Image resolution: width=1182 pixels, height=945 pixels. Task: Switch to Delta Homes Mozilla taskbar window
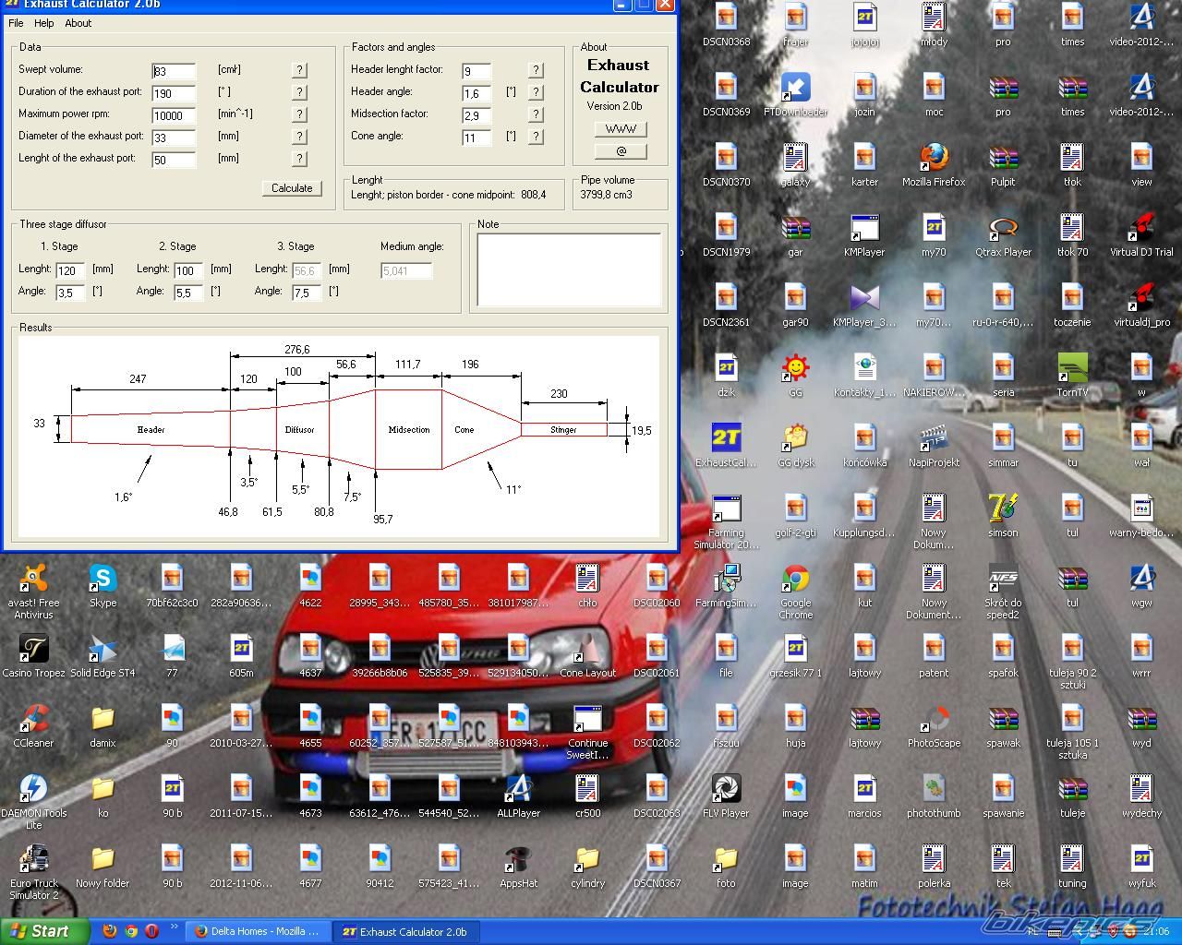(258, 931)
